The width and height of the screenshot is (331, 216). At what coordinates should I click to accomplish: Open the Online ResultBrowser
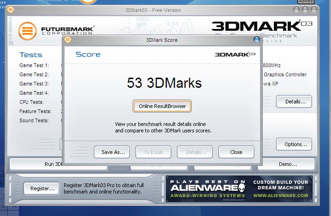(162, 106)
